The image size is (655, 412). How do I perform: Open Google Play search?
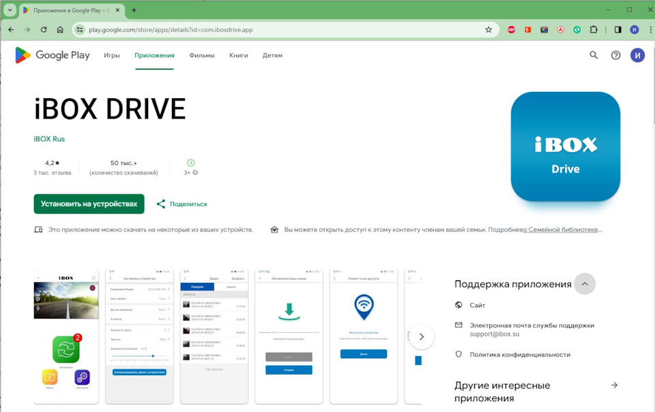(594, 55)
